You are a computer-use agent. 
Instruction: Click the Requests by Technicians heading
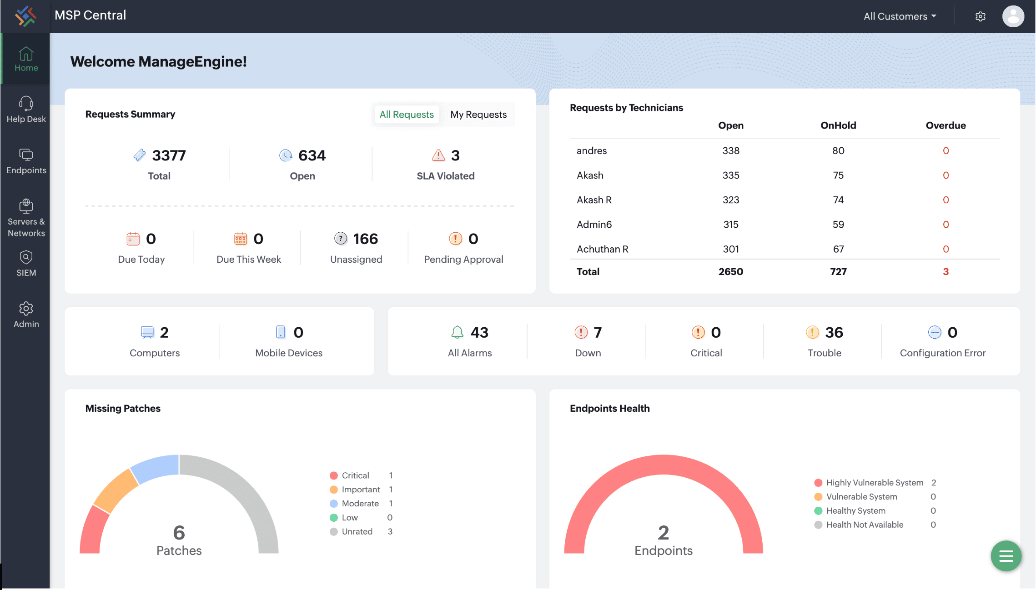tap(626, 108)
